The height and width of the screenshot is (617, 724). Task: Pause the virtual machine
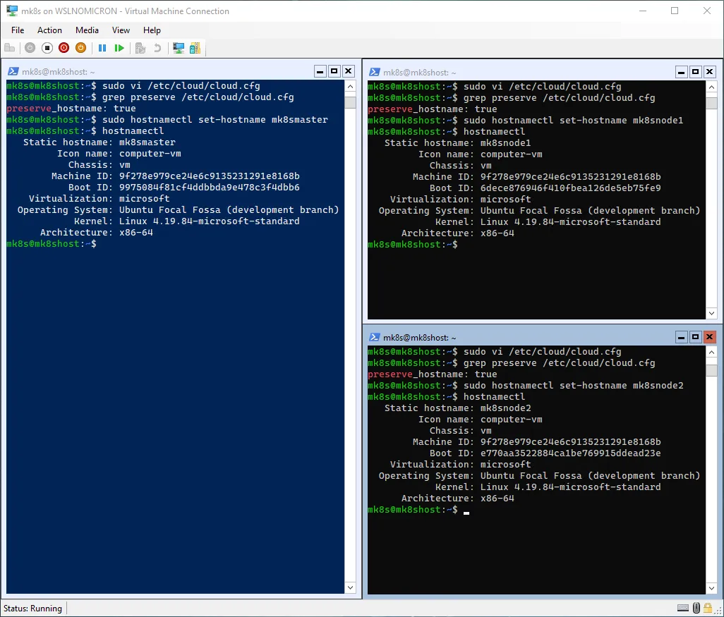pyautogui.click(x=102, y=48)
